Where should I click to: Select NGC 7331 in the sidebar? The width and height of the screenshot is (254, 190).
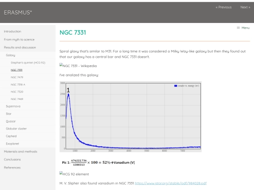coord(16,70)
